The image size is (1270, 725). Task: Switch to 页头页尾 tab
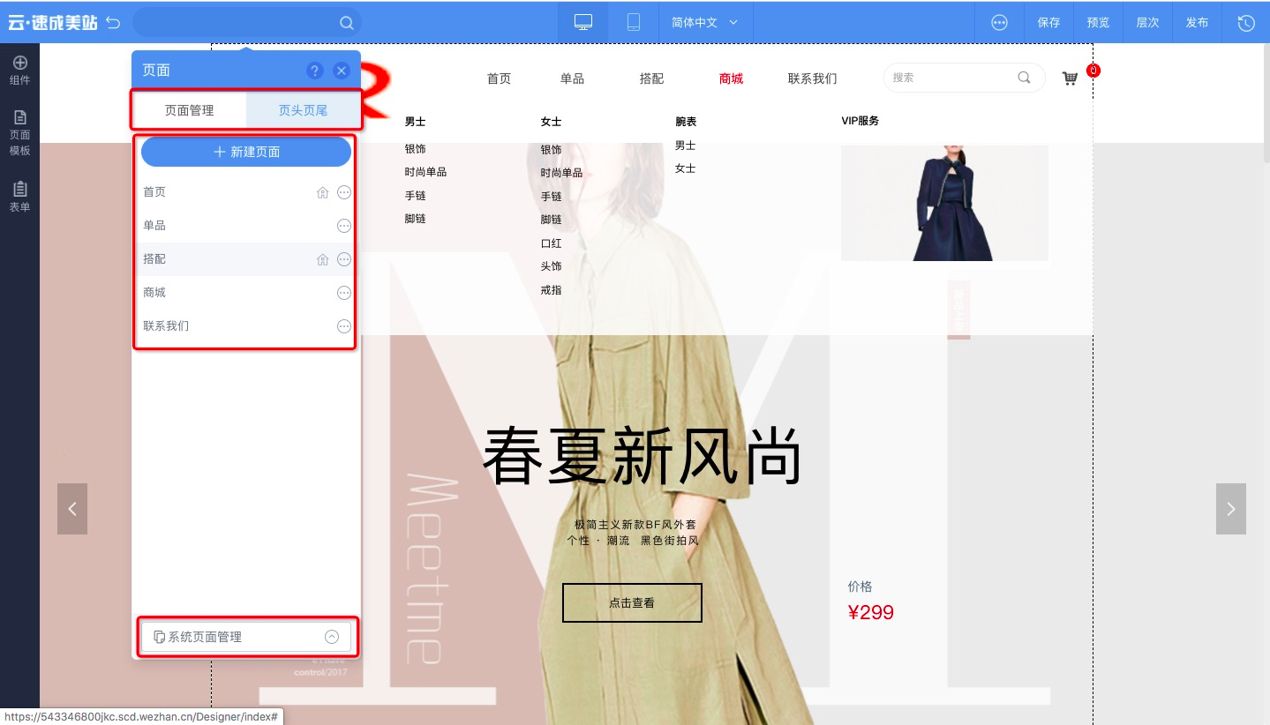(x=303, y=110)
